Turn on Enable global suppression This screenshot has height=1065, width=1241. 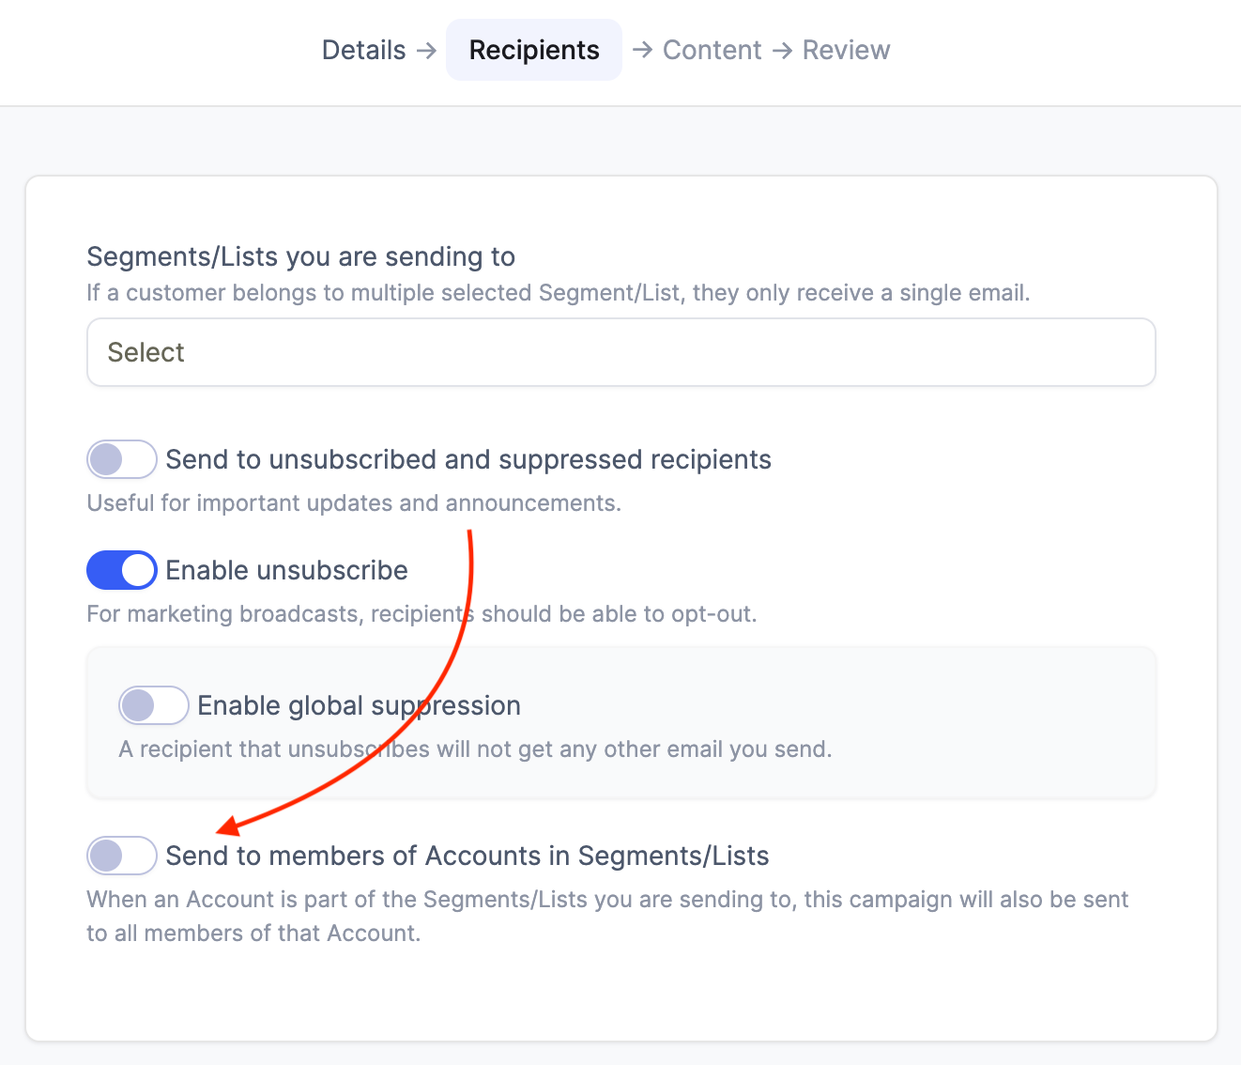[153, 705]
